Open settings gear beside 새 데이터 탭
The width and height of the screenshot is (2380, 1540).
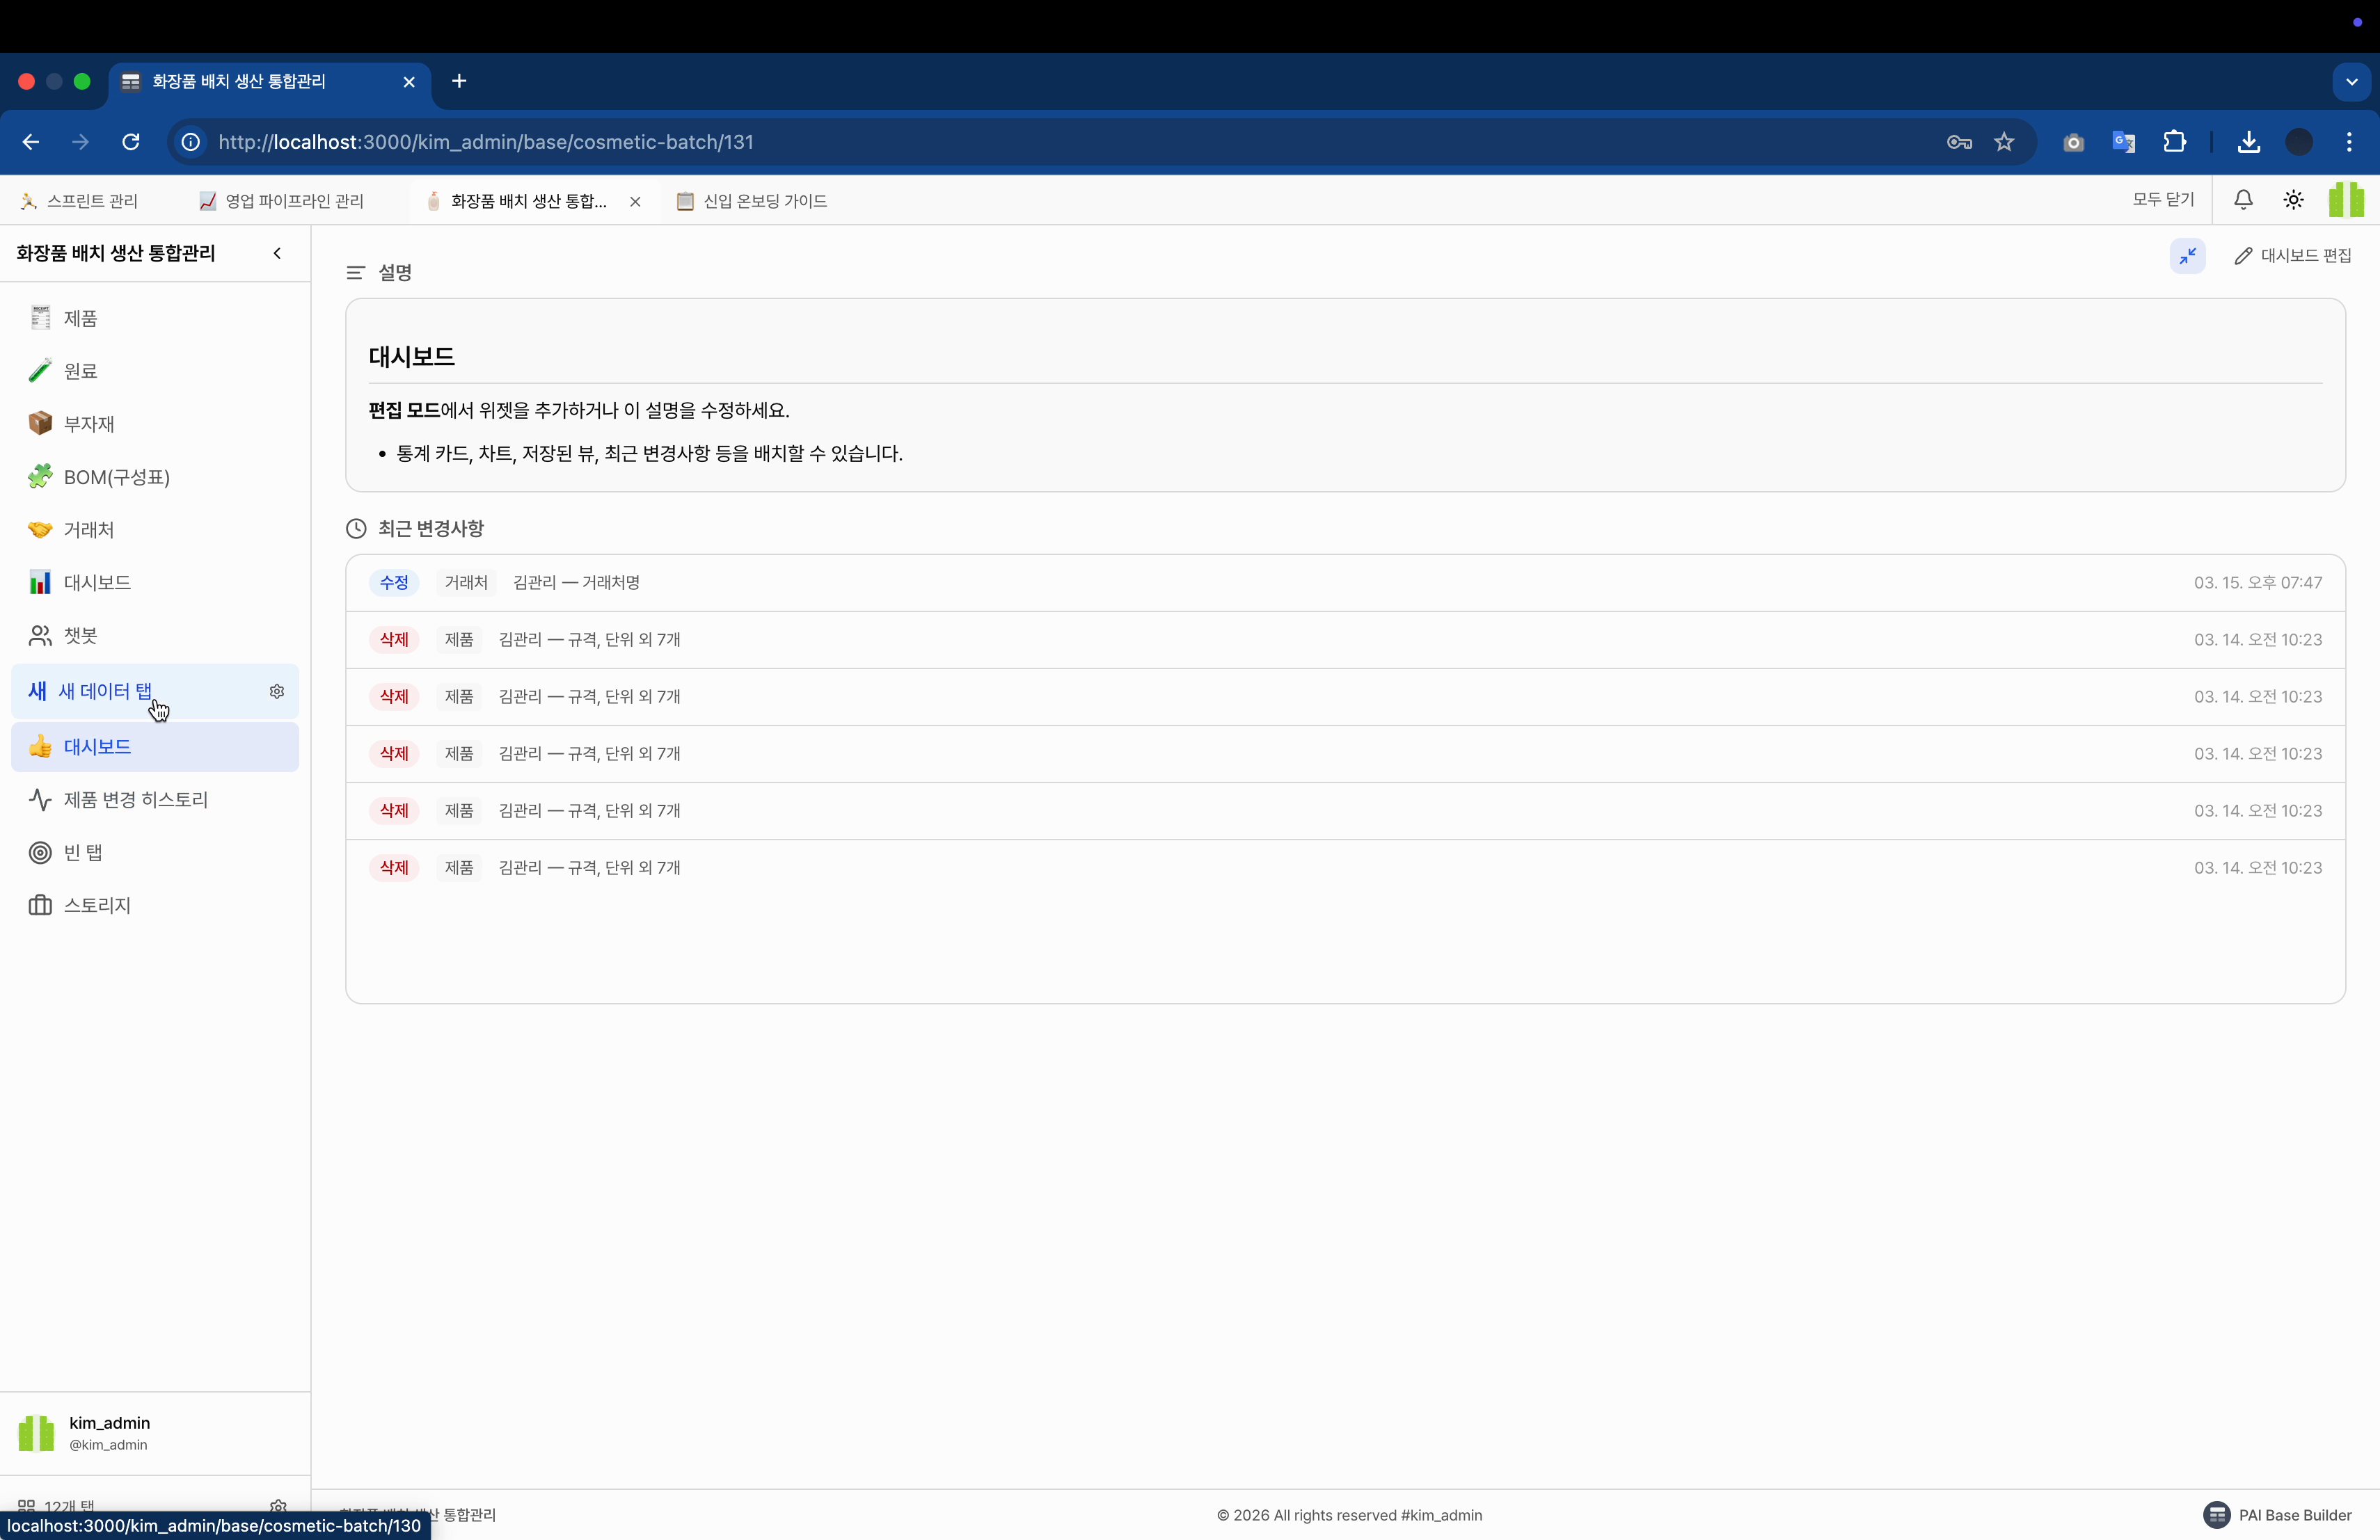click(277, 691)
